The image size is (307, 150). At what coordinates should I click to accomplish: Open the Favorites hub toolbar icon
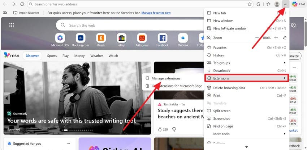(x=268, y=4)
